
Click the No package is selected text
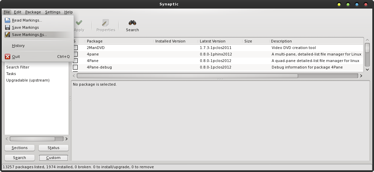pyautogui.click(x=95, y=84)
